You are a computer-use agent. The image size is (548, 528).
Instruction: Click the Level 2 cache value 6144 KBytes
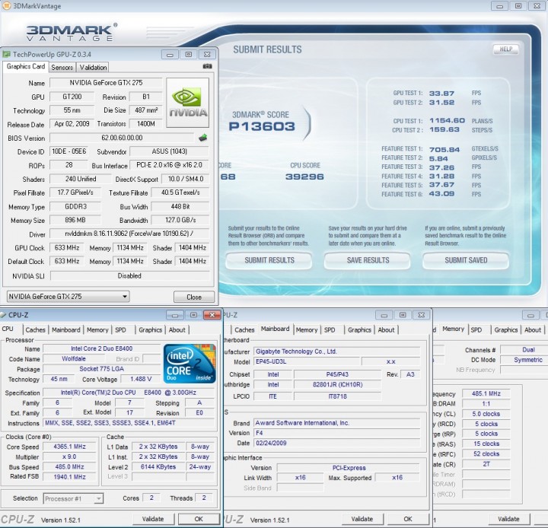pyautogui.click(x=158, y=467)
